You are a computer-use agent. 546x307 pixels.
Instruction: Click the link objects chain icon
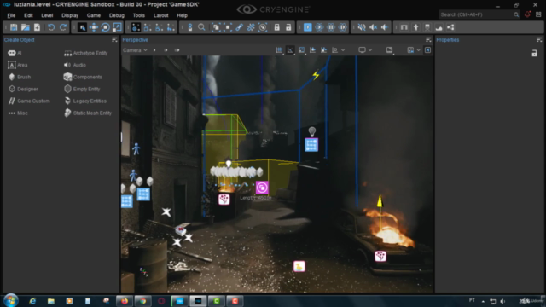(x=239, y=27)
